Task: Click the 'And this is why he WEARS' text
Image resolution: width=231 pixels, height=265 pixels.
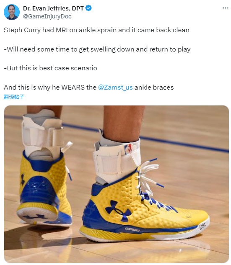Action: point(50,87)
